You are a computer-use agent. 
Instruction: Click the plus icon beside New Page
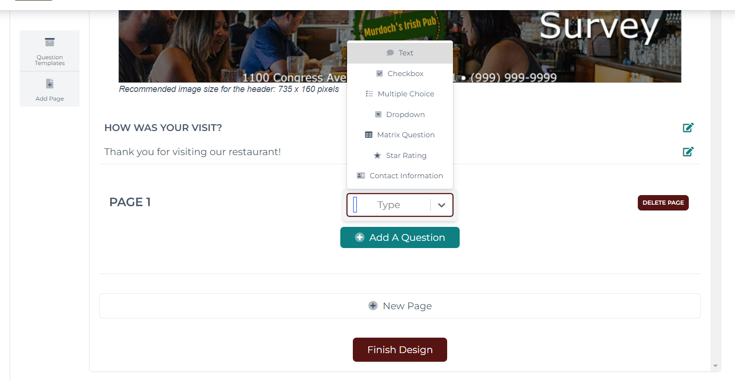(373, 306)
